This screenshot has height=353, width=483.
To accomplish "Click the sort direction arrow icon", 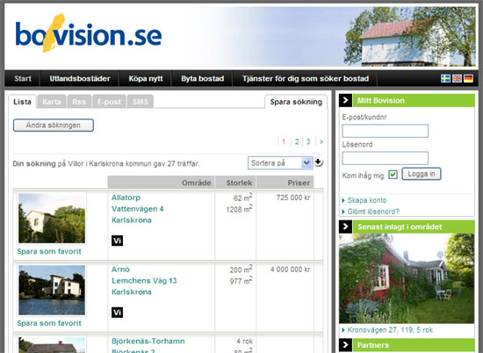I will coord(318,162).
